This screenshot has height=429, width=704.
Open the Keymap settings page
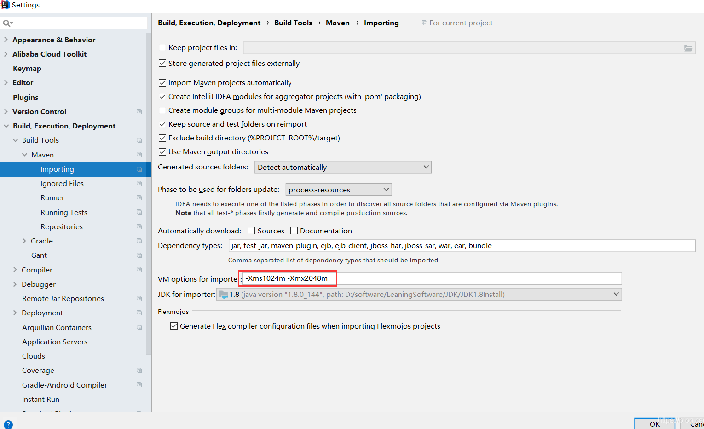click(x=27, y=68)
